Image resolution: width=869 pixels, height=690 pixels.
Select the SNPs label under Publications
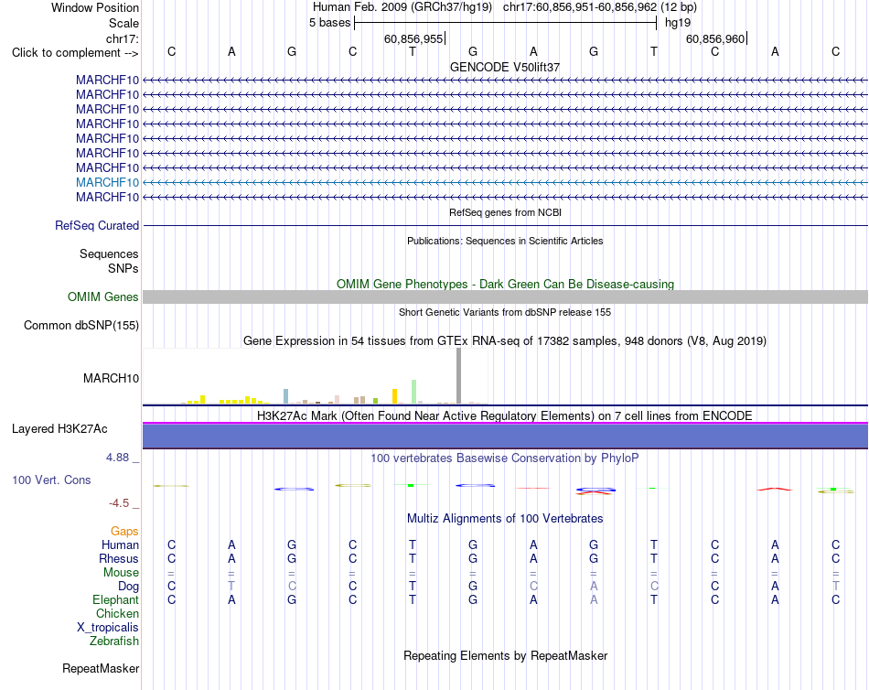point(123,268)
